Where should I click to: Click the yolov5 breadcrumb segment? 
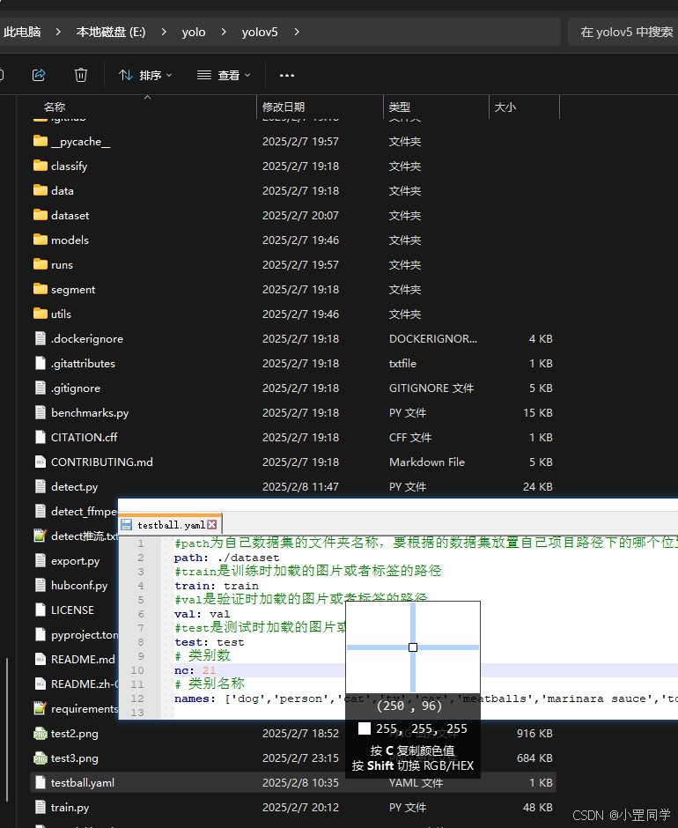[x=259, y=33]
